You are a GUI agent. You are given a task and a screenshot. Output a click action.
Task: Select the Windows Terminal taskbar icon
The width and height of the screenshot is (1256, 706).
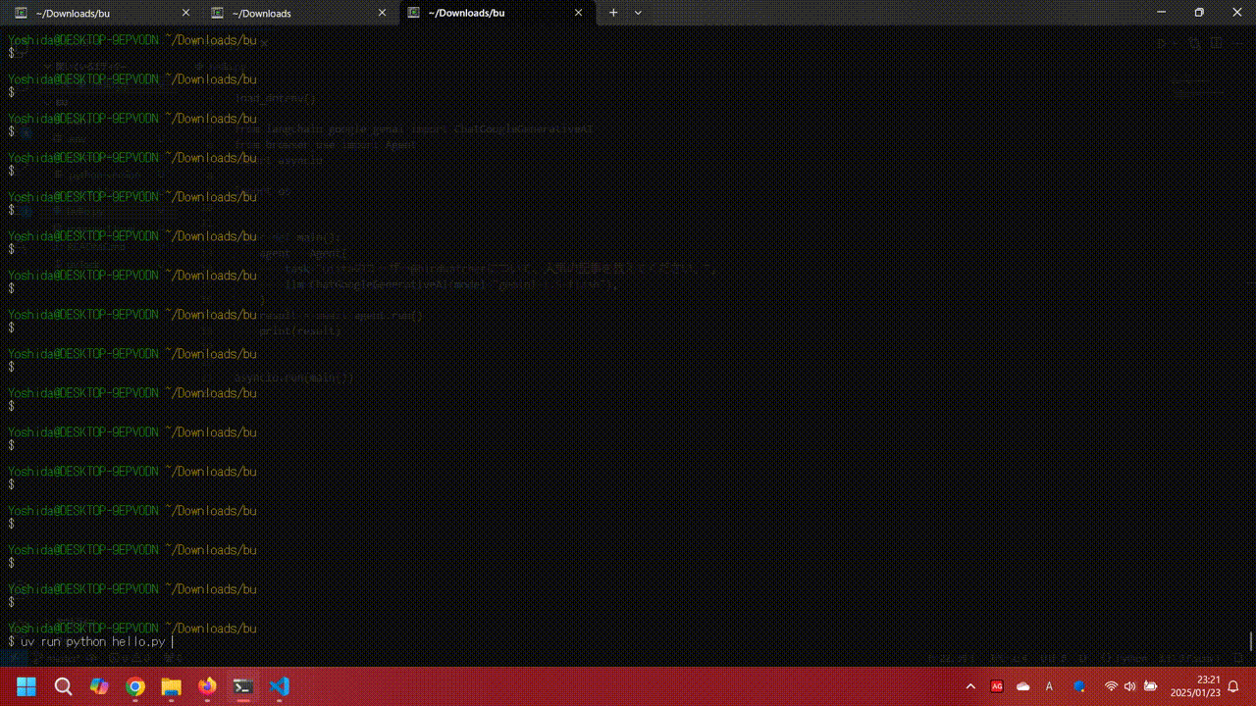pyautogui.click(x=242, y=686)
